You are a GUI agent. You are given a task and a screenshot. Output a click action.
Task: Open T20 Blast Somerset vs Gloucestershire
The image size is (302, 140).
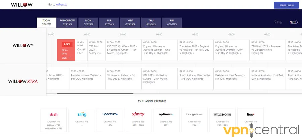point(267,50)
